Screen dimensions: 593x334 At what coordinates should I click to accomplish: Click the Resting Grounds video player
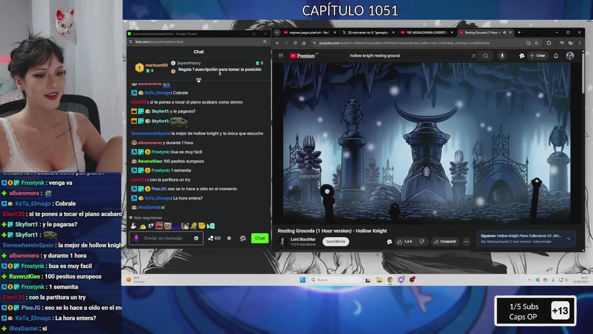427,143
